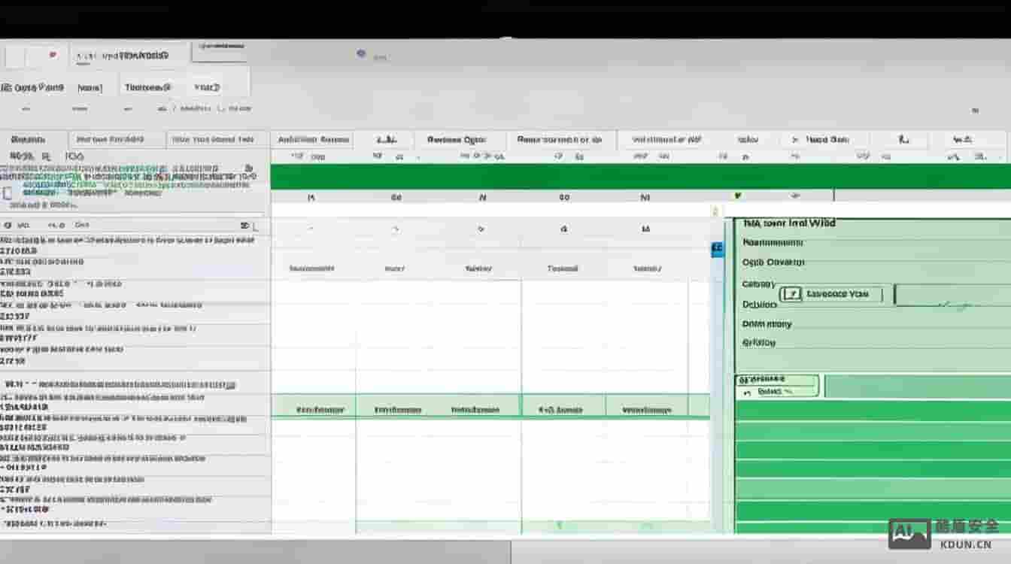The height and width of the screenshot is (564, 1011).
Task: Expand the ribbon group with the chevron arrow
Action: pyautogui.click(x=794, y=140)
